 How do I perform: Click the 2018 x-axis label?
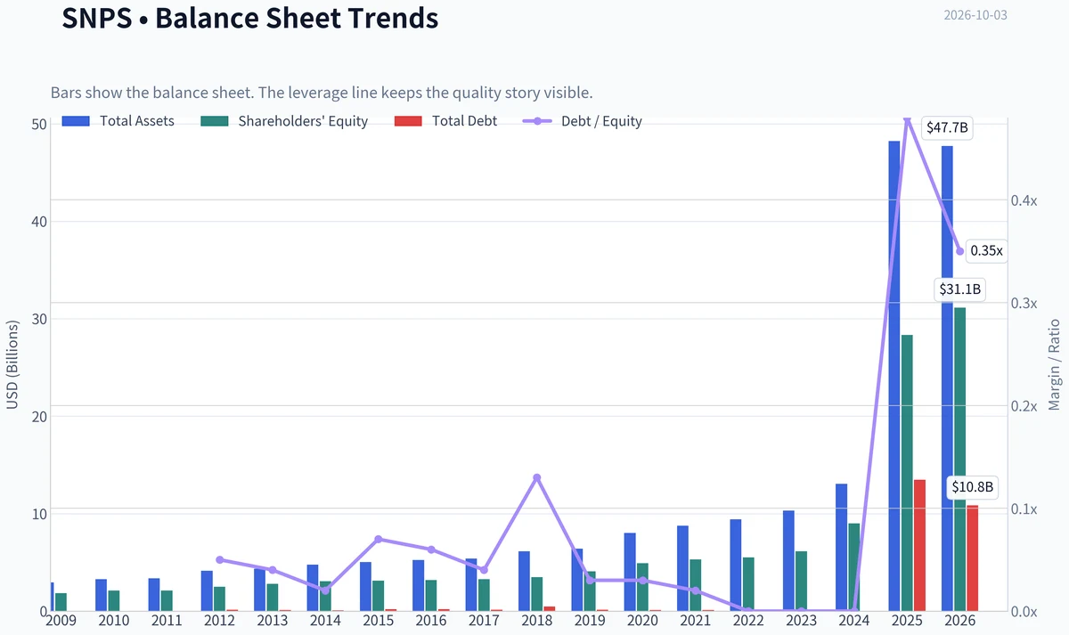click(x=536, y=620)
